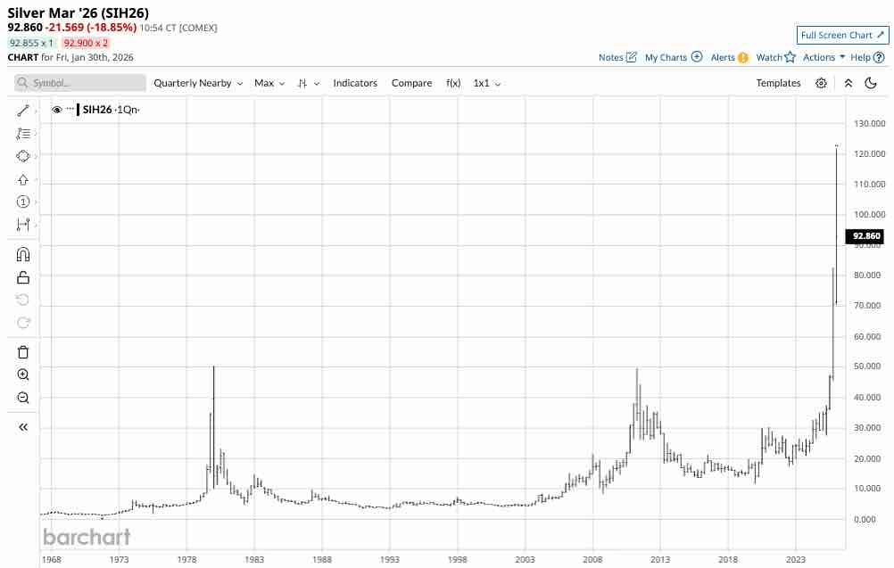The image size is (894, 568).
Task: Toggle the lock drawings icon
Action: 23,277
